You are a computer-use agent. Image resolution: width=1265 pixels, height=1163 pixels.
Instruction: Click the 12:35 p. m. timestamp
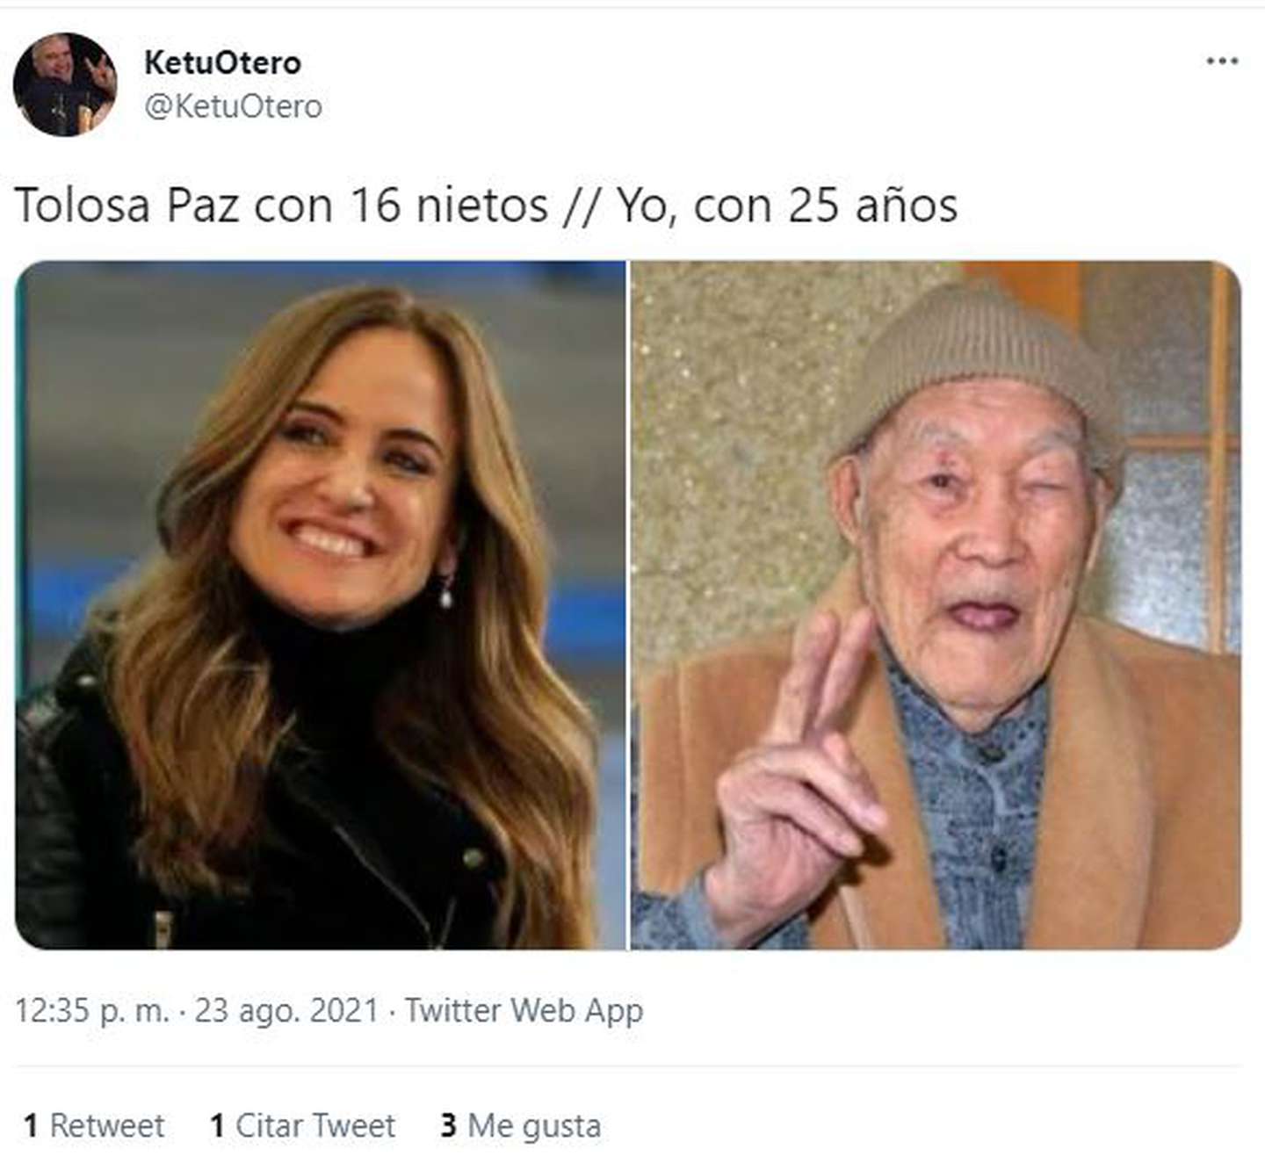pos(92,1010)
